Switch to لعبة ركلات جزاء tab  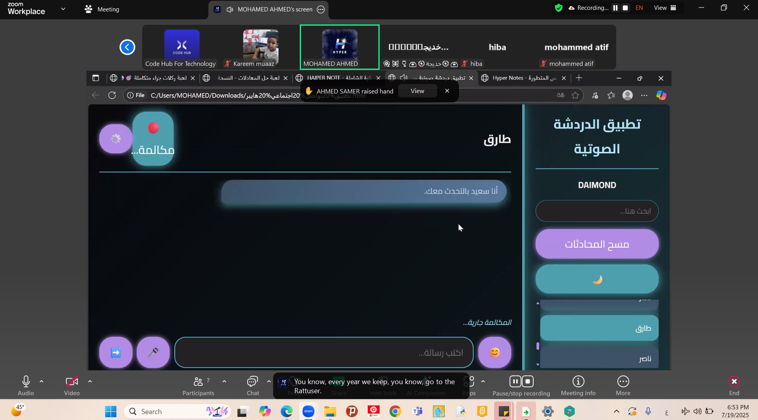pos(152,78)
